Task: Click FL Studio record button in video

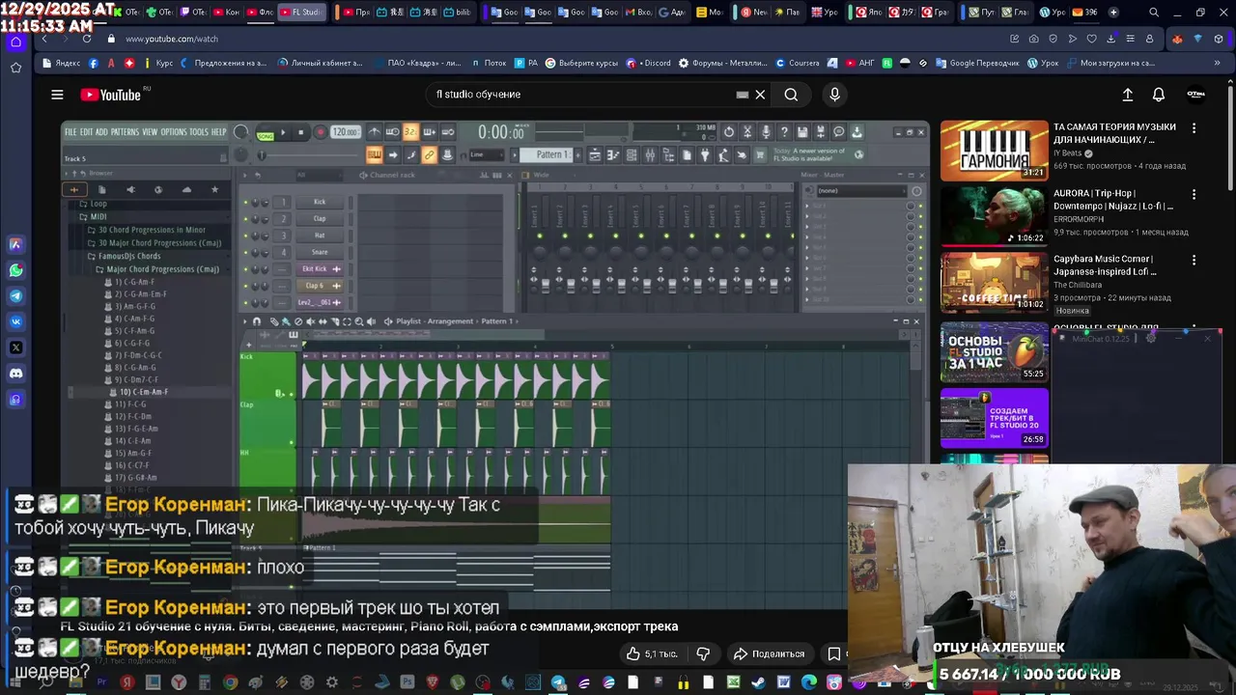Action: (x=320, y=132)
